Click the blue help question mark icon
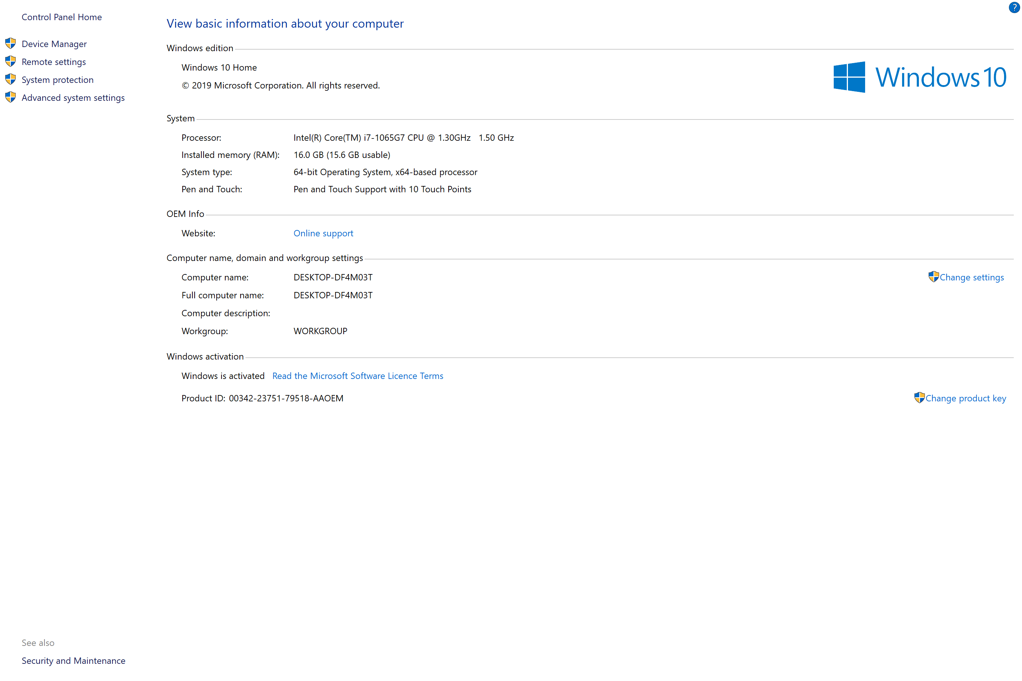Viewport: 1022px width, 681px height. click(x=1014, y=7)
